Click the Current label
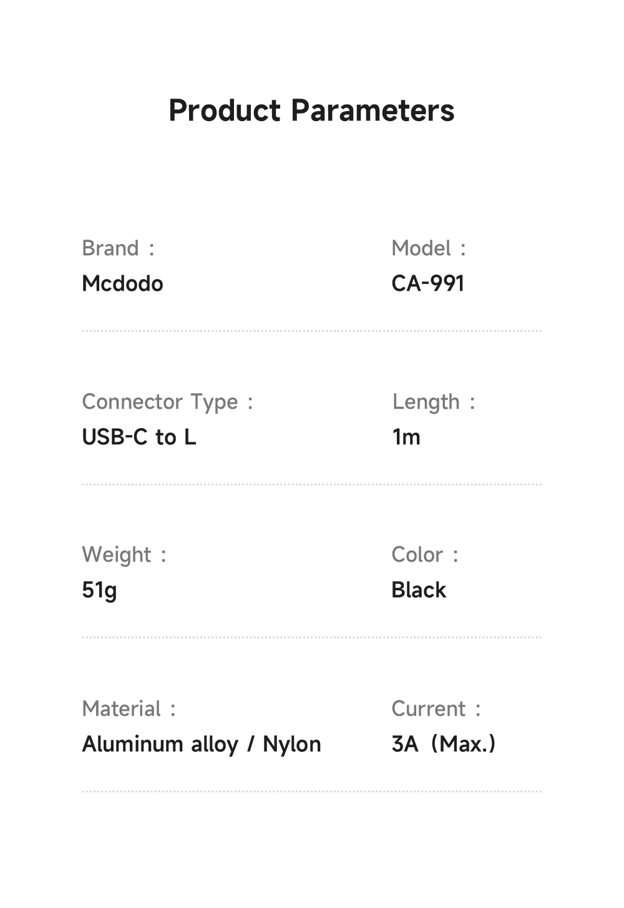Viewport: 624px width, 908px height. coord(429,709)
